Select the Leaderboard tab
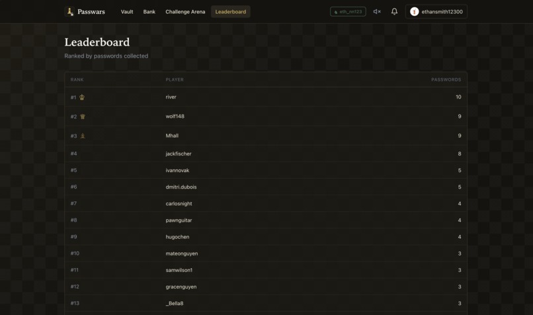 click(231, 11)
